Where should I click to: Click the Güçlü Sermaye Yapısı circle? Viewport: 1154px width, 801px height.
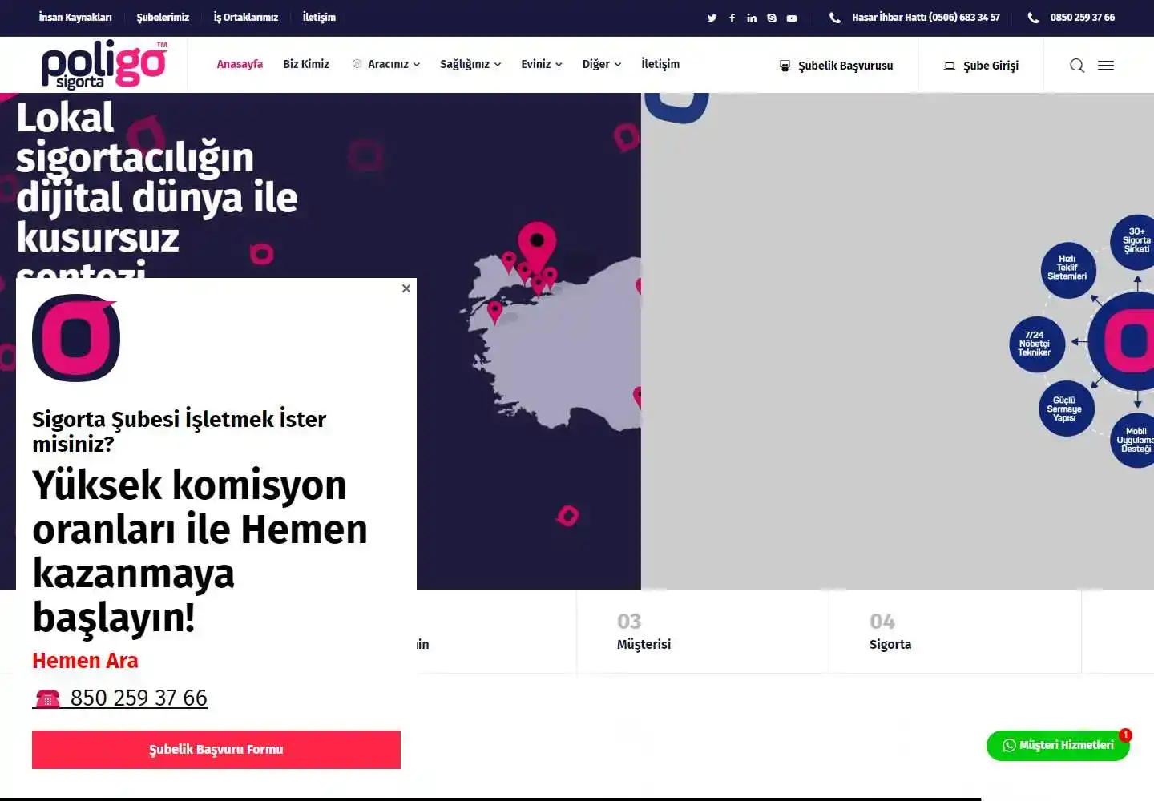[x=1066, y=409]
